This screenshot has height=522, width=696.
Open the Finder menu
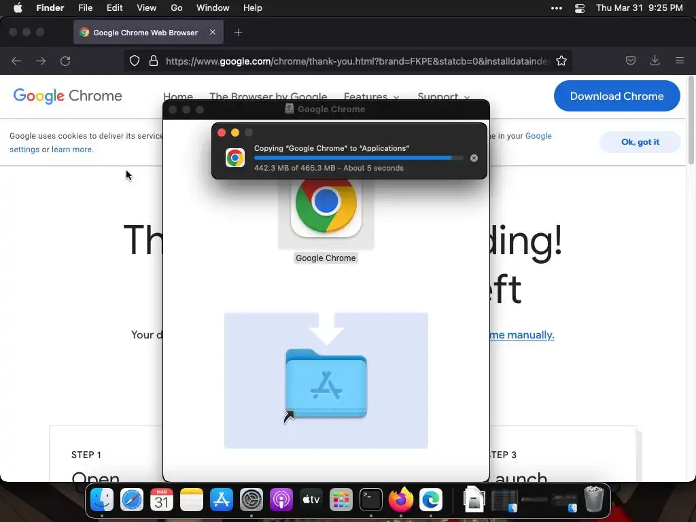point(50,8)
